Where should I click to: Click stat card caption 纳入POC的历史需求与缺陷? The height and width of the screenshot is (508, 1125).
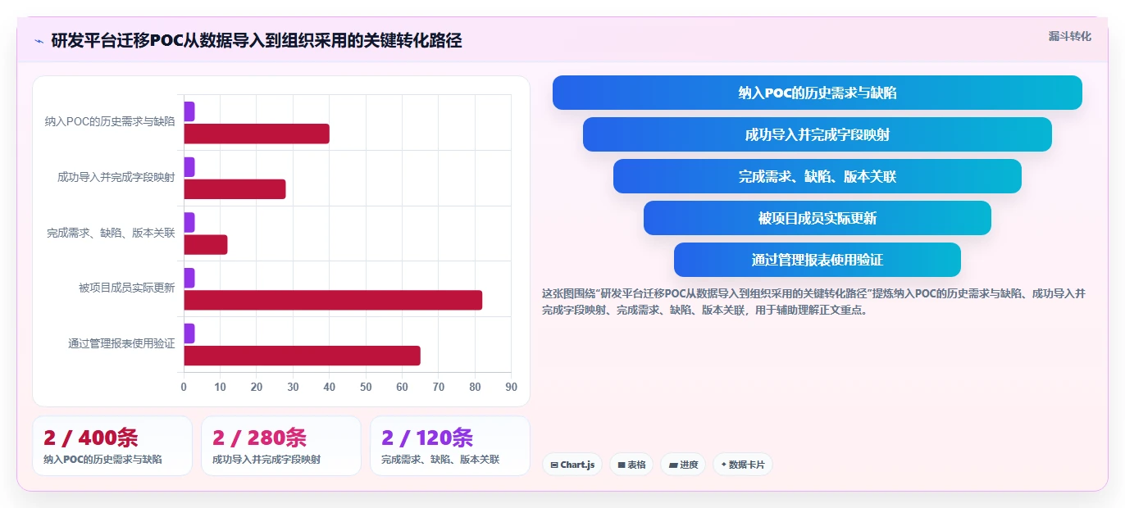pyautogui.click(x=102, y=460)
